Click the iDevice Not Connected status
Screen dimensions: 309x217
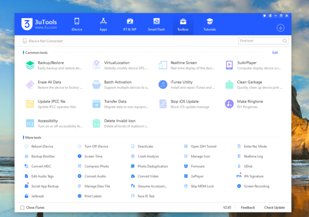tap(43, 41)
